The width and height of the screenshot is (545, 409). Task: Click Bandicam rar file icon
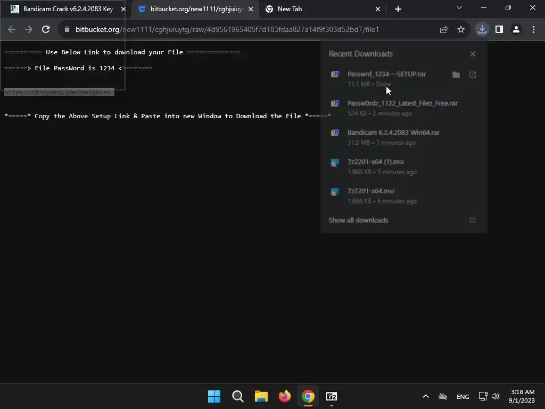tap(335, 133)
